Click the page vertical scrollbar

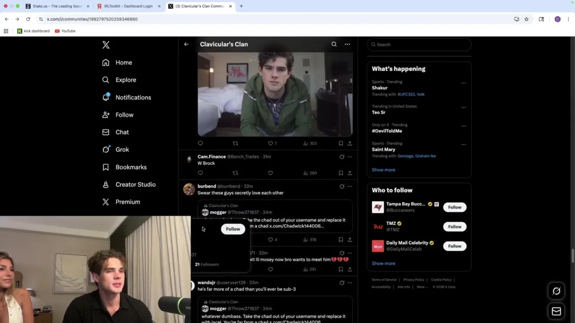click(x=572, y=257)
